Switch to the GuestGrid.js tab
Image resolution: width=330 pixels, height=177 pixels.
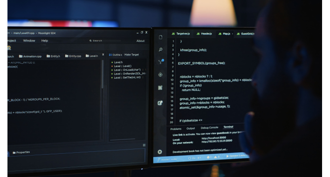[245, 34]
